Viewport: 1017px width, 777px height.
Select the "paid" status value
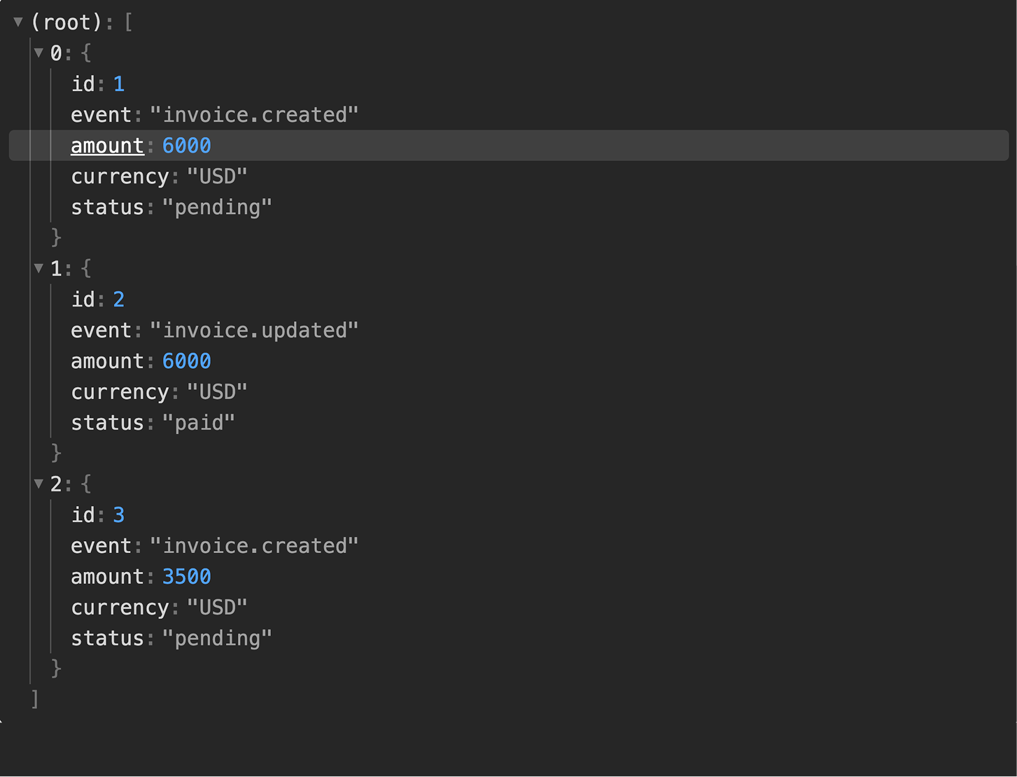coord(199,423)
